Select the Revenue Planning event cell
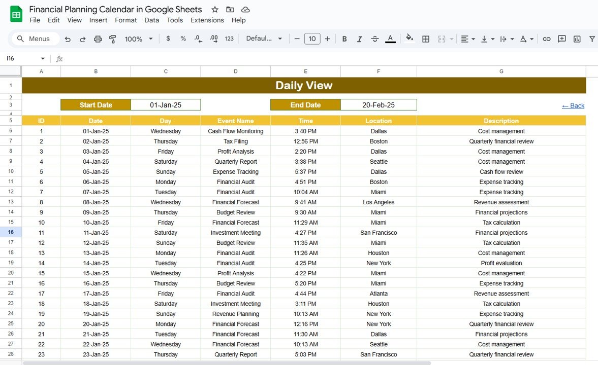 (235, 314)
